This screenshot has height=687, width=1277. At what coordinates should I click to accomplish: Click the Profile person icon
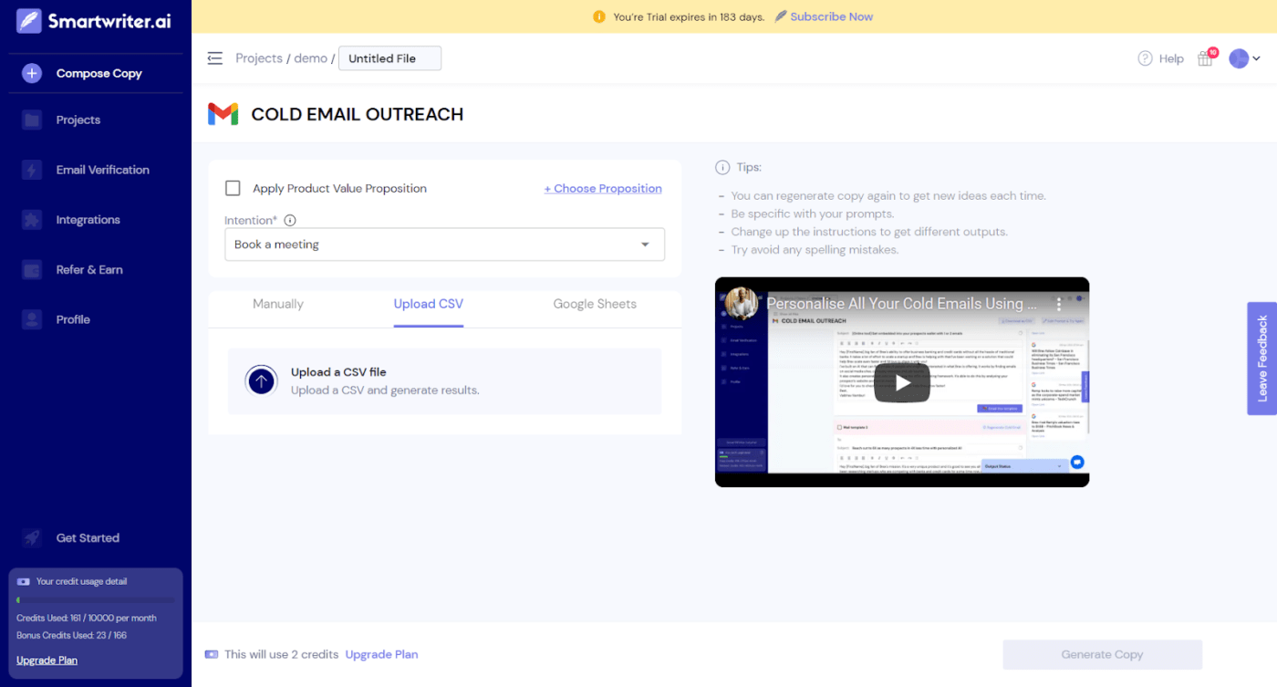pos(32,319)
